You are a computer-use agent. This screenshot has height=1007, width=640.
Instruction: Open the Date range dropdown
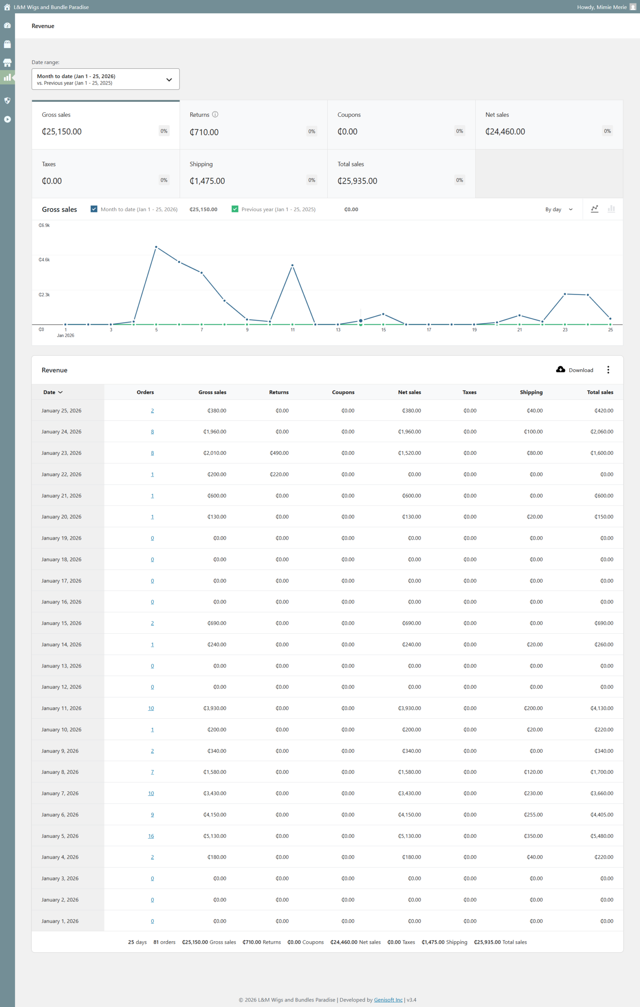pyautogui.click(x=105, y=79)
